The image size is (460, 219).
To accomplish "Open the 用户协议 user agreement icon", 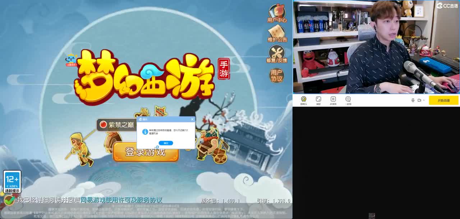I will point(276,75).
